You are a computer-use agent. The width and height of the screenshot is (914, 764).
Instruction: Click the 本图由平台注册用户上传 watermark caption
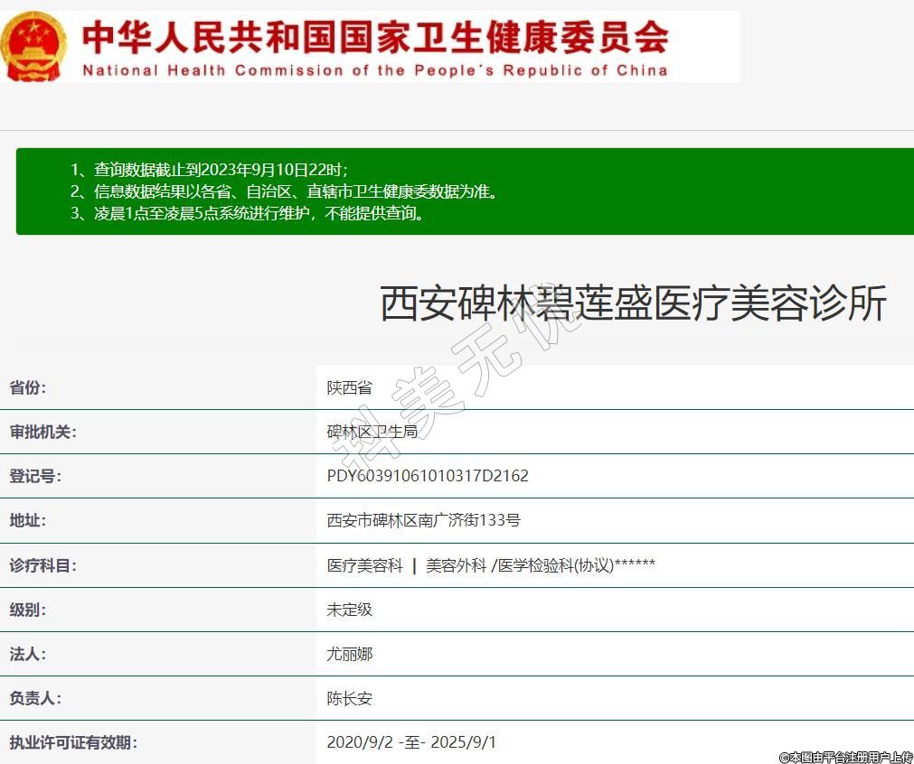pyautogui.click(x=845, y=757)
